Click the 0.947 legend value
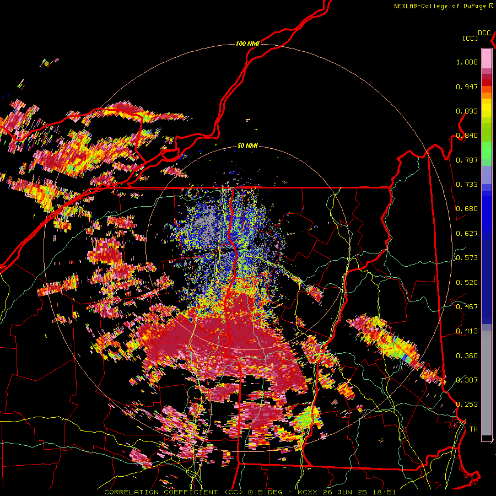 (x=467, y=87)
